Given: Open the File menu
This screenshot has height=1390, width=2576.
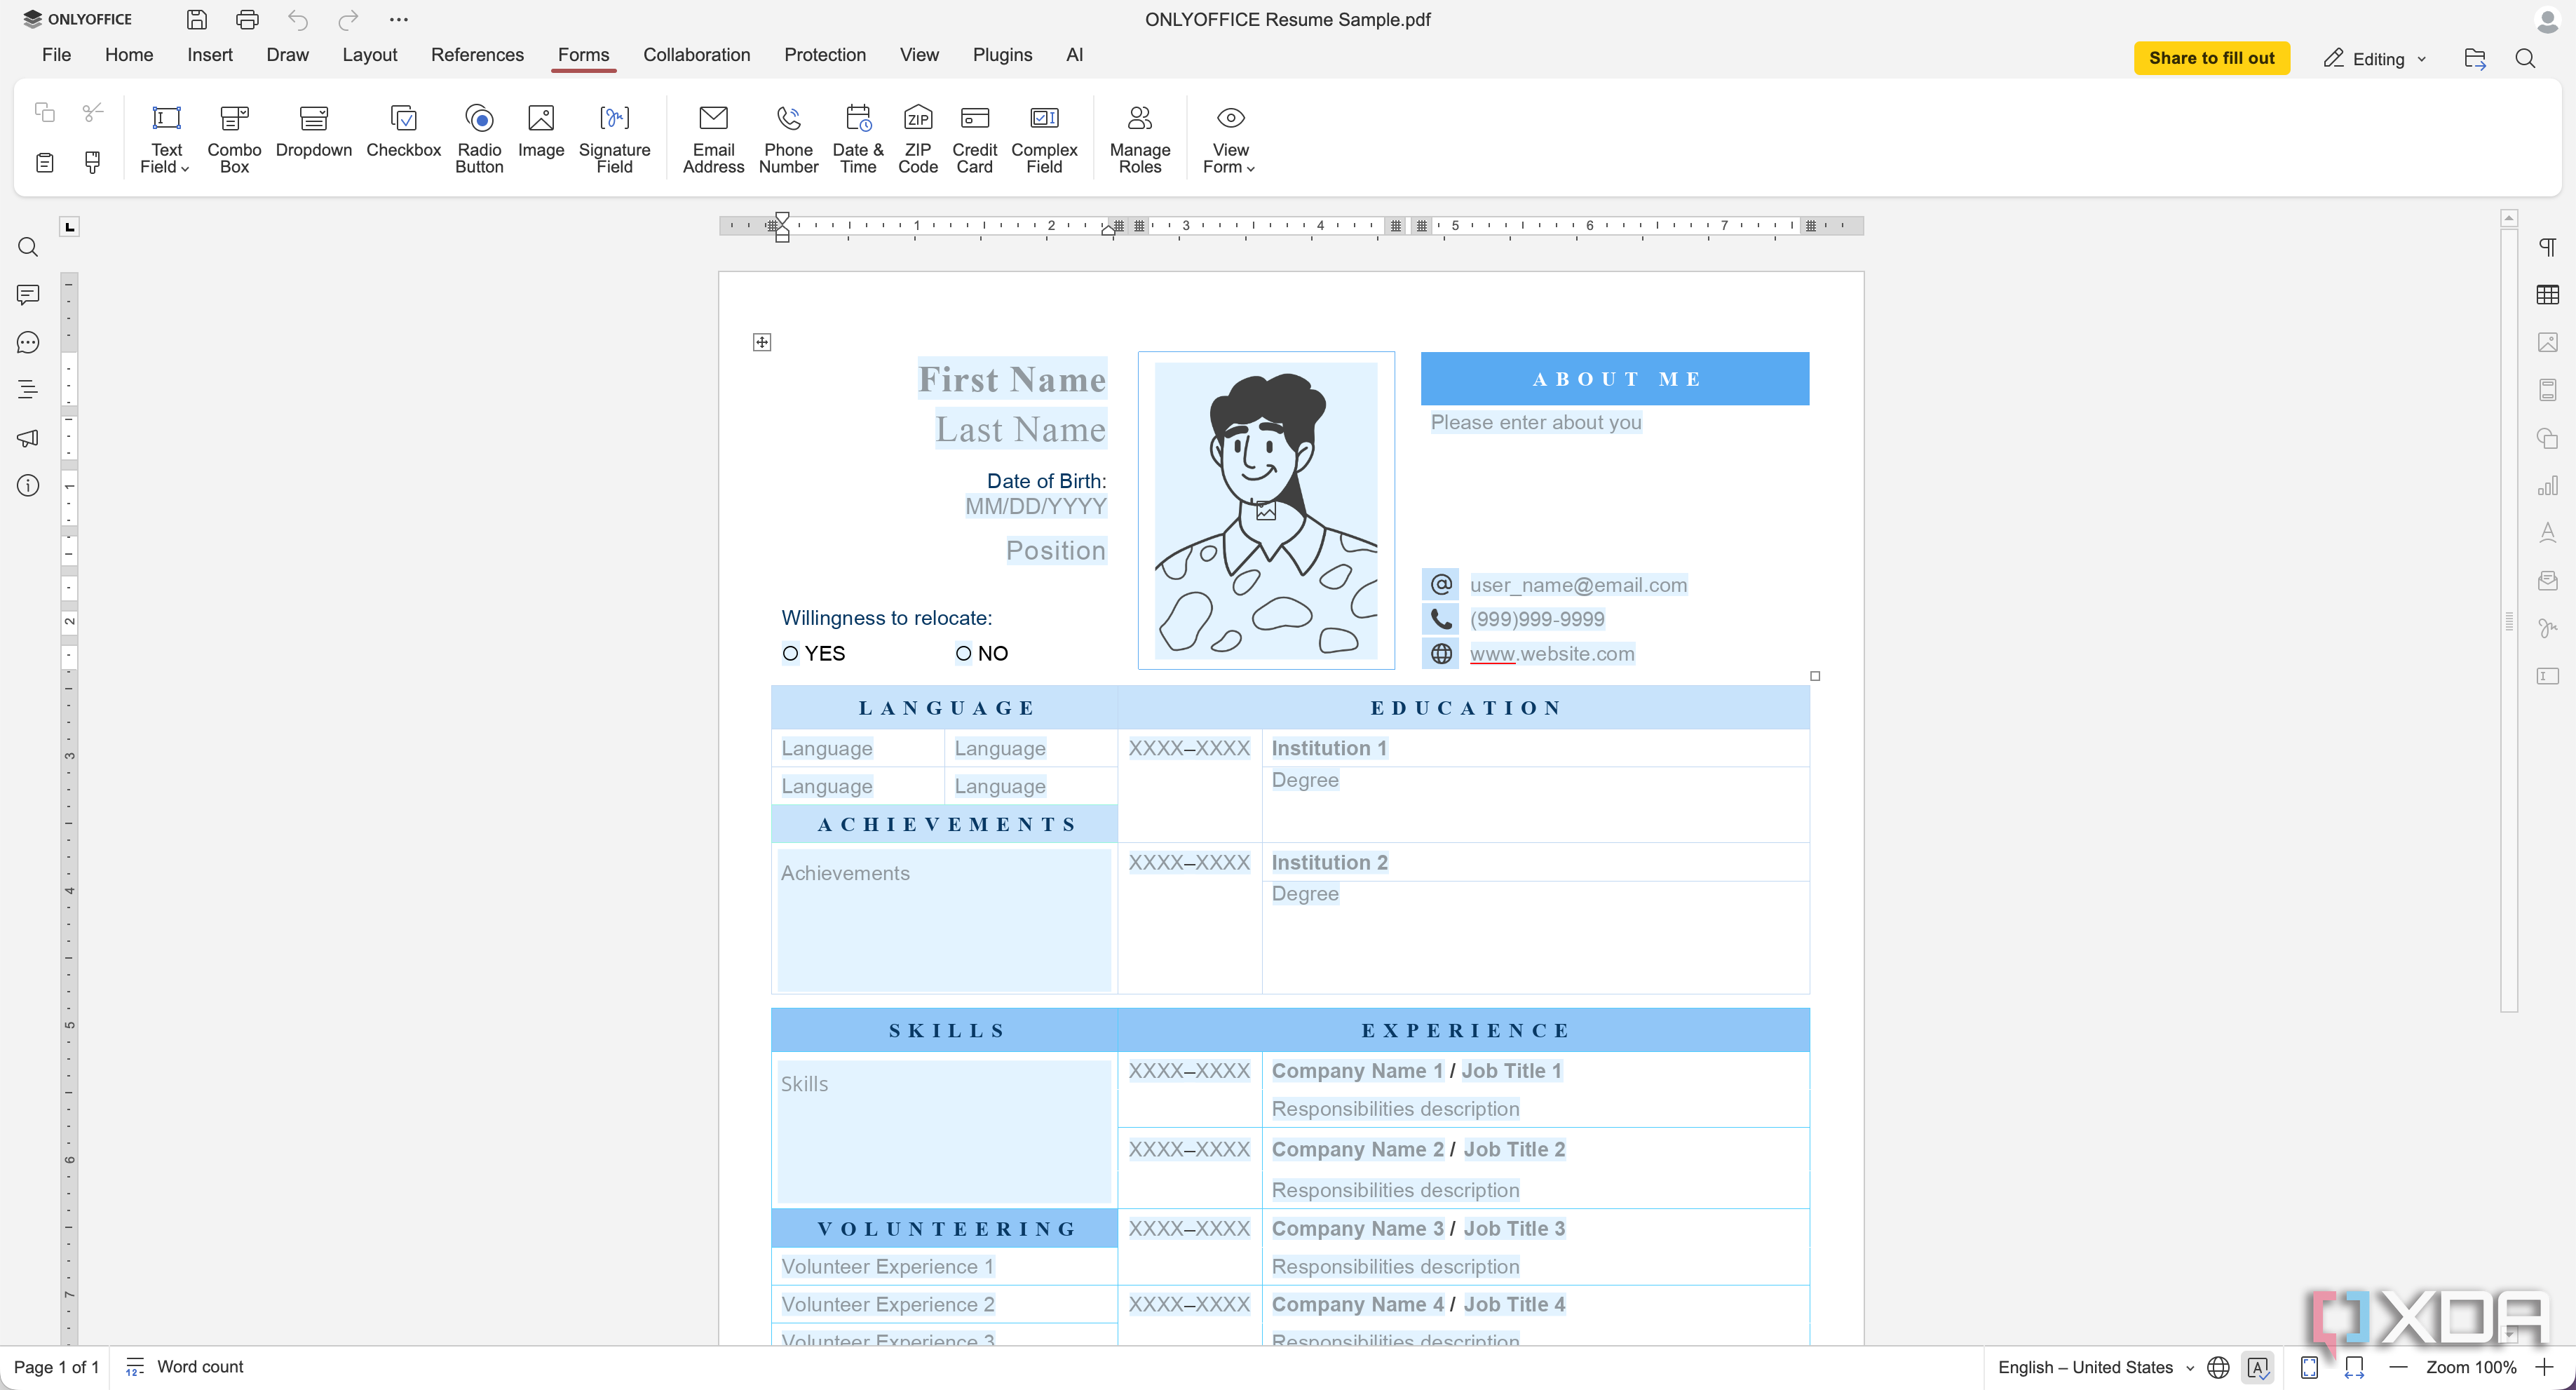Looking at the screenshot, I should pyautogui.click(x=56, y=55).
